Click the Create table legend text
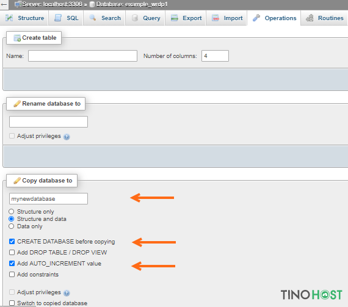Screen dimensions: 348x307 (39, 38)
